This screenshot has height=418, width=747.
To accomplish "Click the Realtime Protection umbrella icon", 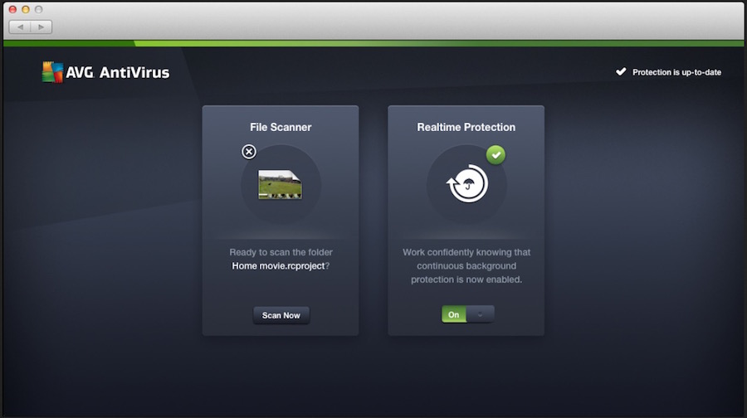I will pos(466,184).
